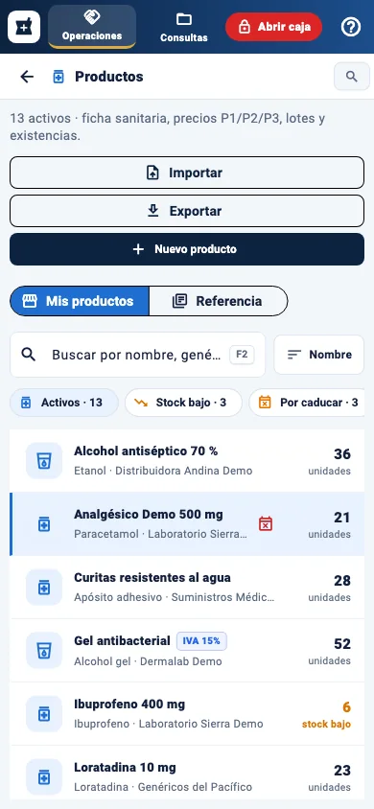Go back with the left arrow
Viewport: 374px width, 809px height.
27,77
